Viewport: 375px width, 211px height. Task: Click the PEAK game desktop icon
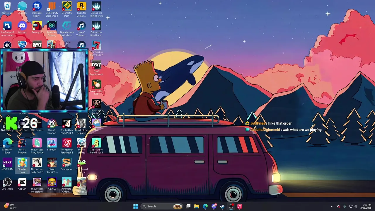coord(96,125)
